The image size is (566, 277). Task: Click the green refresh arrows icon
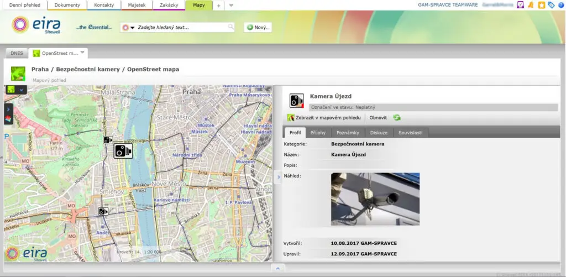click(396, 118)
